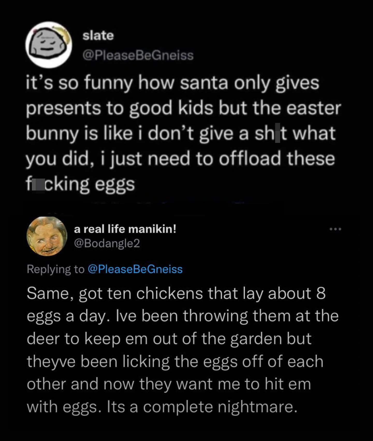This screenshot has width=373, height=441.
Task: Click slate's rock profile avatar
Action: point(49,45)
